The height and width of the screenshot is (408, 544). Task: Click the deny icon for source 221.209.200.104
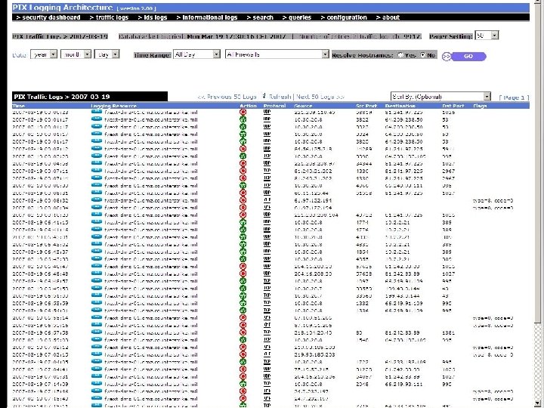point(243,215)
